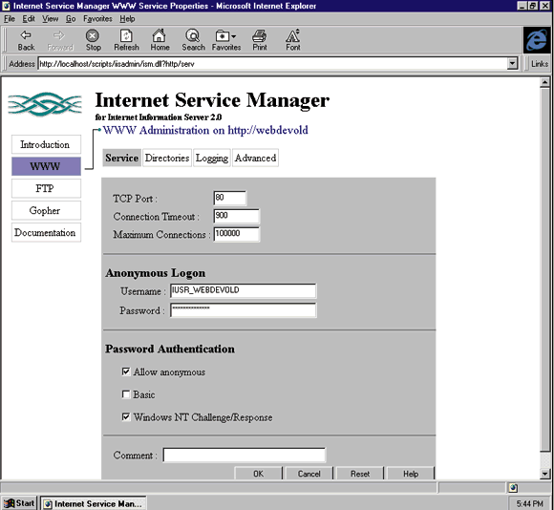This screenshot has width=554, height=510.
Task: Click the 'Password Authentication' heading
Action: (170, 349)
